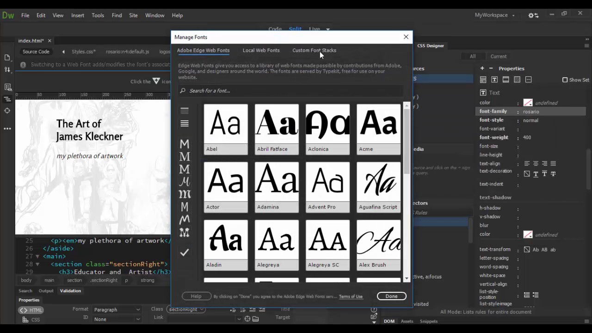The width and height of the screenshot is (592, 333).
Task: Select HTML mode in Properties inspector
Action: coord(31,310)
